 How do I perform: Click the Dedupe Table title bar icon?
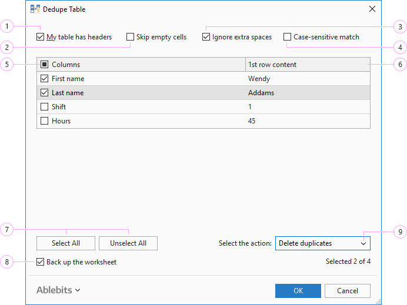point(35,9)
